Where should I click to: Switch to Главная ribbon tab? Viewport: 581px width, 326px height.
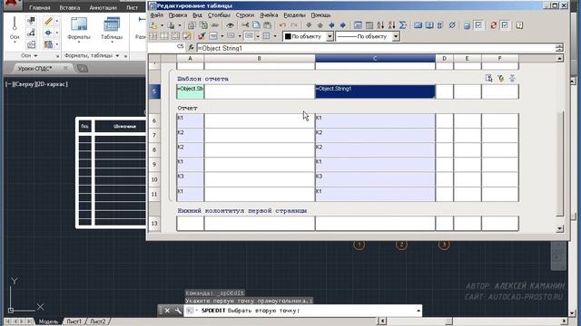tap(39, 7)
